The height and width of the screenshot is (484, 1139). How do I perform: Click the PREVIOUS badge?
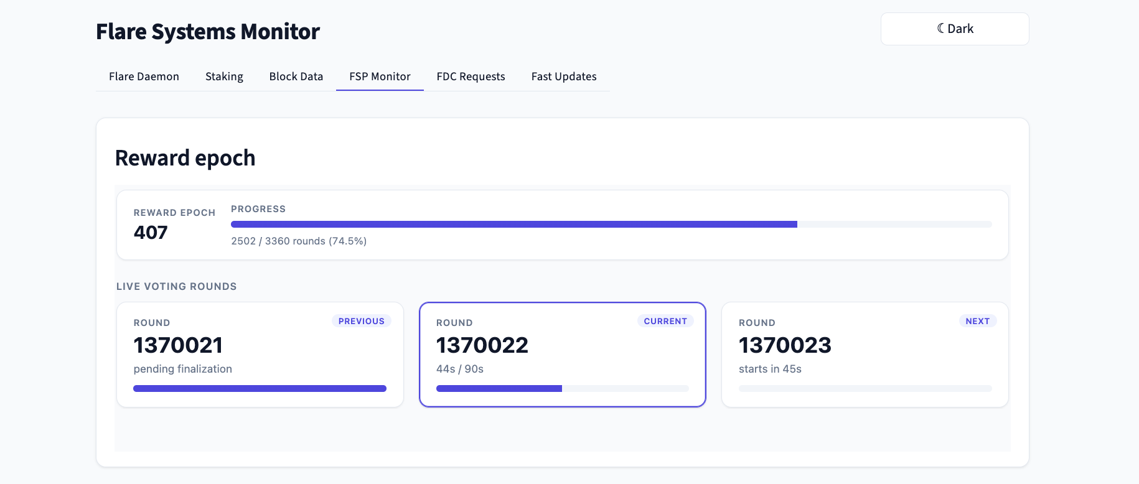(x=362, y=321)
